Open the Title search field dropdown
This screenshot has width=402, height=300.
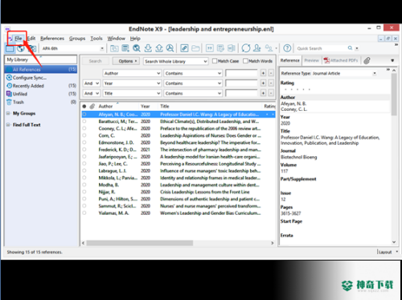(x=132, y=93)
